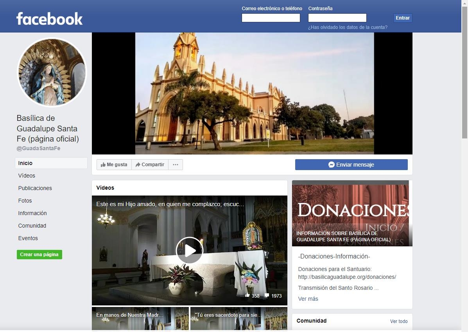
Task: Click the likes count on featured video
Action: (252, 296)
